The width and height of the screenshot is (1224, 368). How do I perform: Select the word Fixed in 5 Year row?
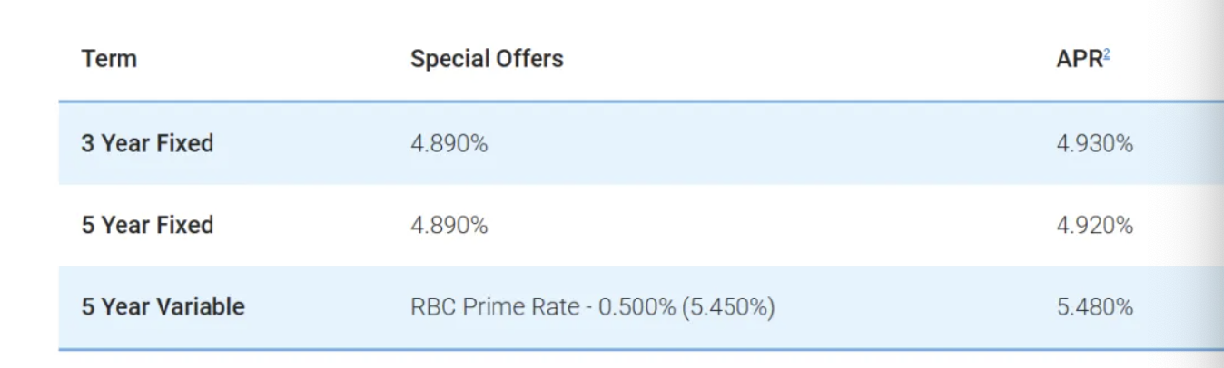pos(185,225)
